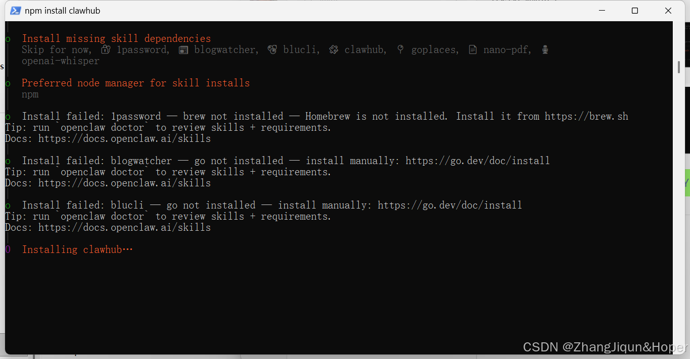The width and height of the screenshot is (690, 359).
Task: Click the "Install failed: blucli" text
Action: 83,205
